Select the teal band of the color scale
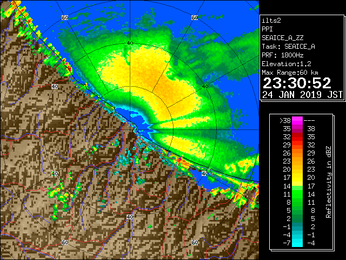 tap(297, 226)
